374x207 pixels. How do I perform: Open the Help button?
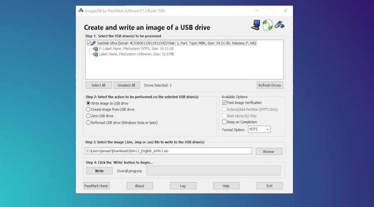(x=226, y=186)
